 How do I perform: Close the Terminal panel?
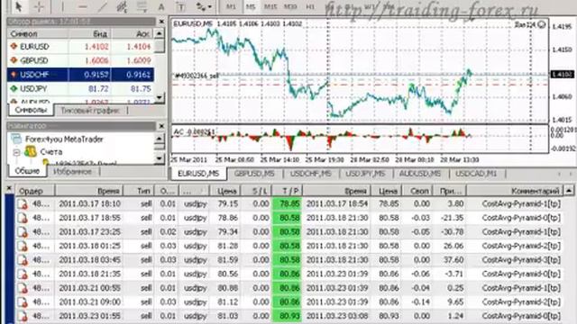(x=9, y=188)
